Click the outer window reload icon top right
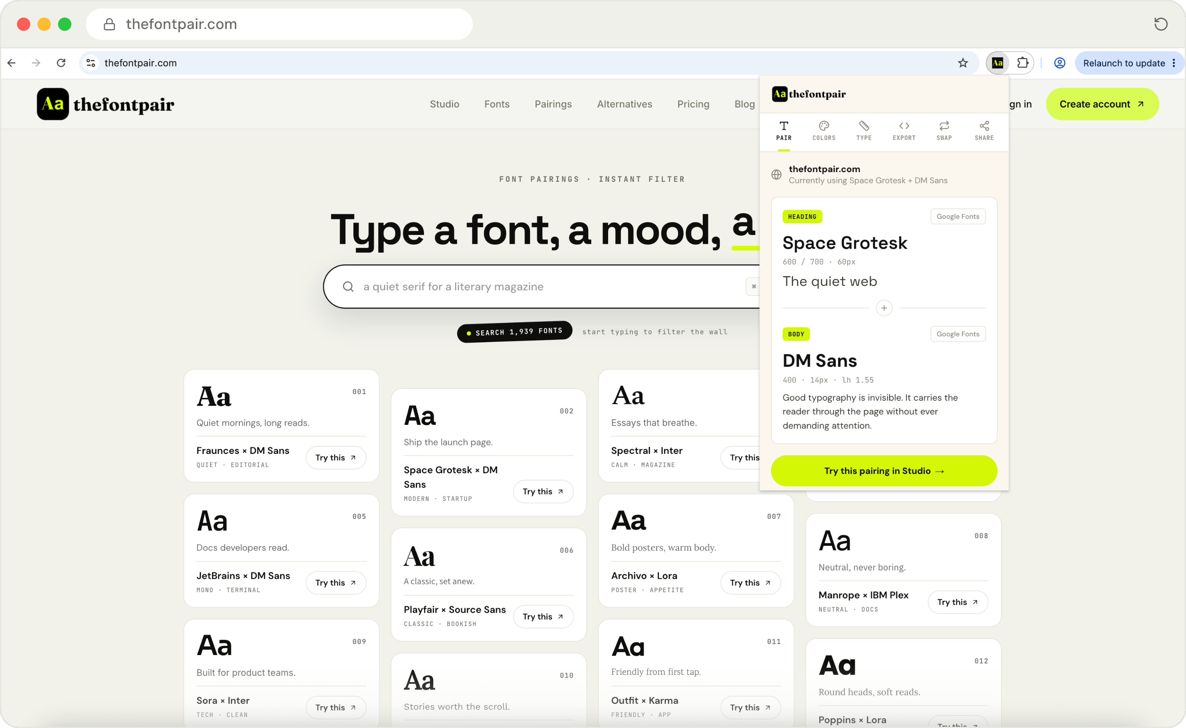This screenshot has width=1186, height=728. coord(1161,24)
